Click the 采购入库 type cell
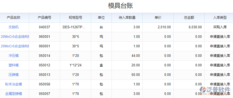This screenshot has height=98, width=233. 220,27
